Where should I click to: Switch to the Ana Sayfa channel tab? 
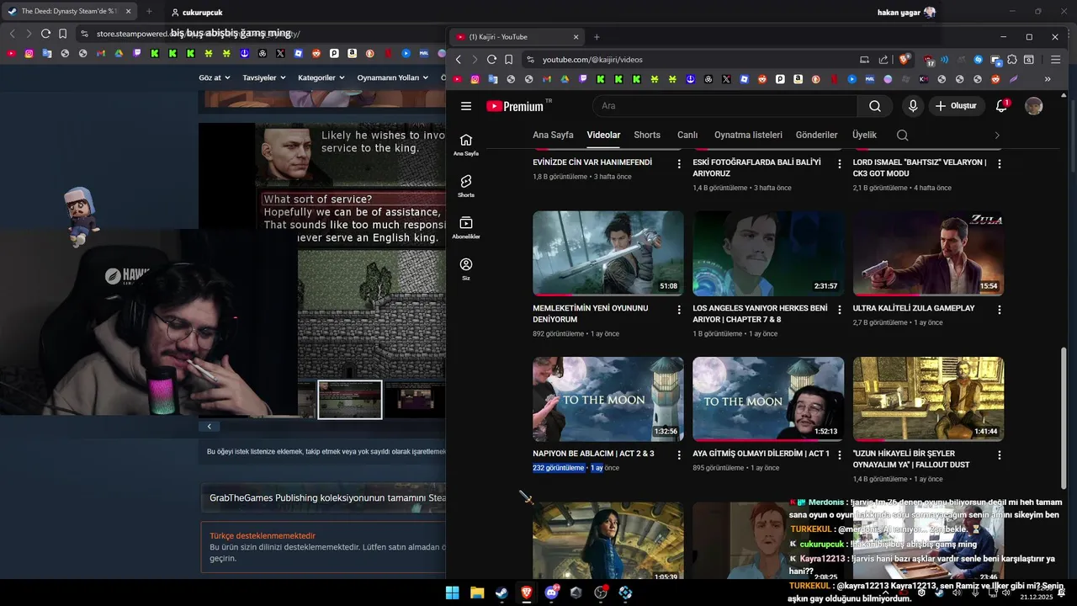click(x=553, y=135)
